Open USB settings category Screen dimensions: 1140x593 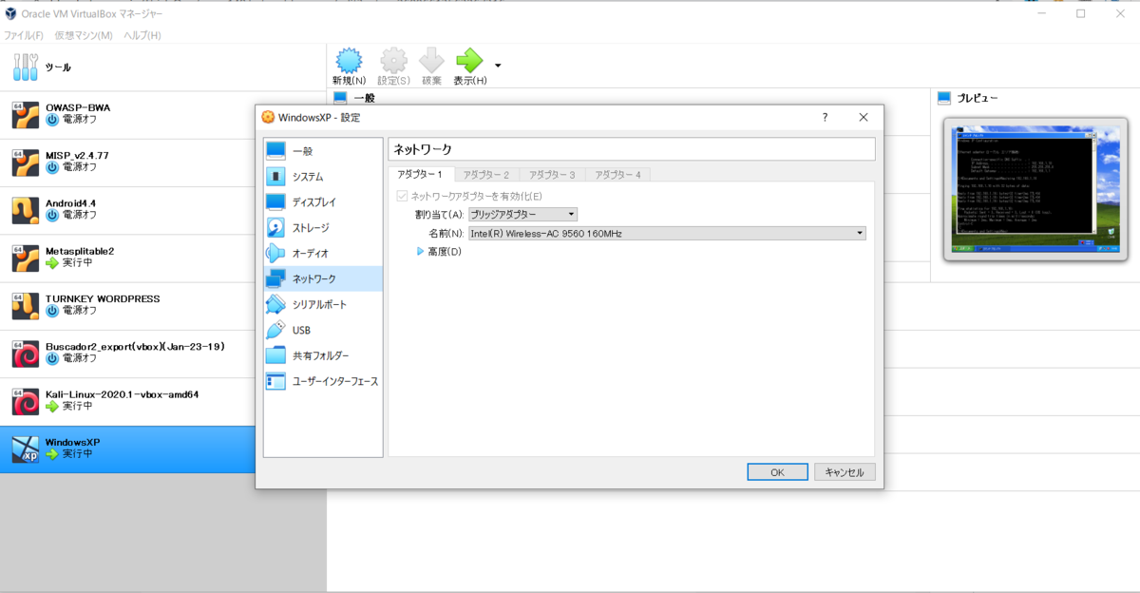click(x=323, y=331)
